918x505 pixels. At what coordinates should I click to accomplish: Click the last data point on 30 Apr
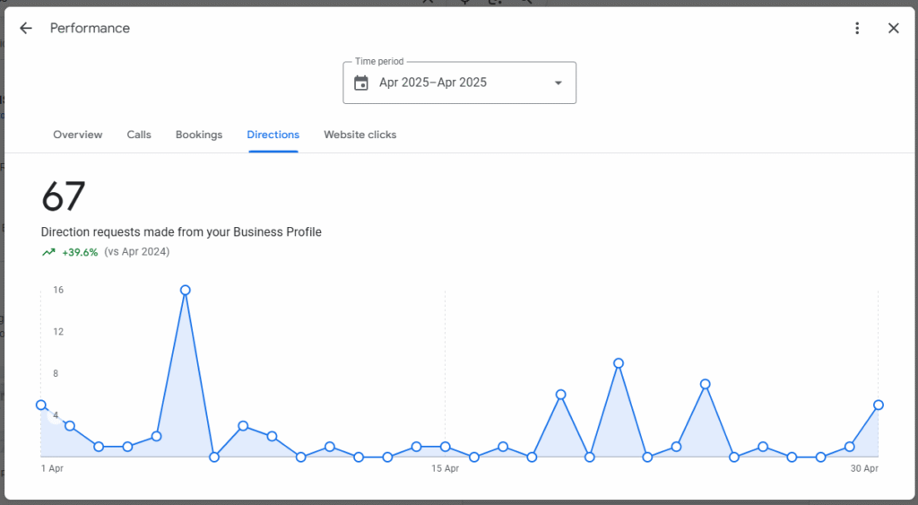point(879,405)
